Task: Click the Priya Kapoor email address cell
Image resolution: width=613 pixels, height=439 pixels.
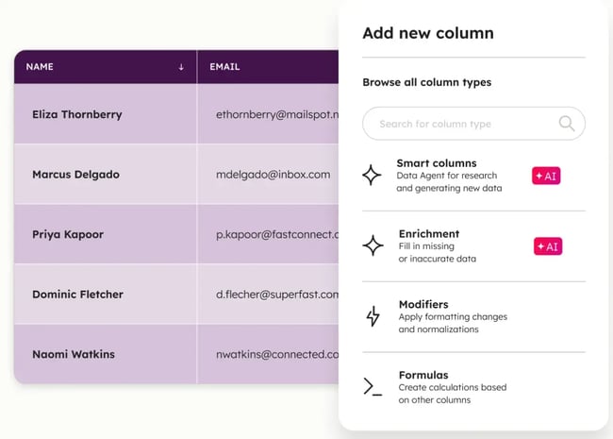Action: tap(276, 234)
